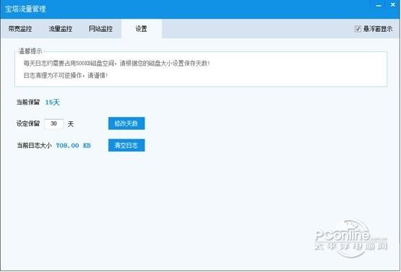Image resolution: width=401 pixels, height=272 pixels.
Task: Open the 流量监控 tab
Action: click(x=61, y=29)
